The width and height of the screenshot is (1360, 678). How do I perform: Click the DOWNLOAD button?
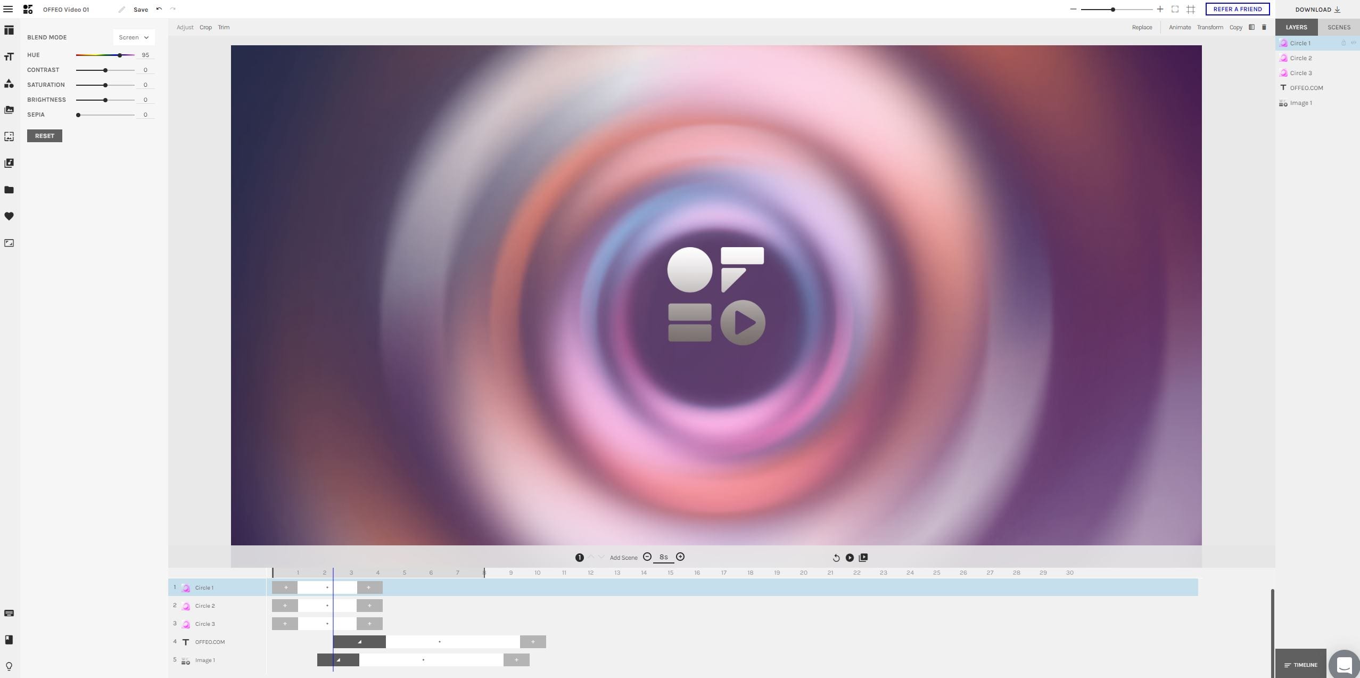coord(1314,9)
